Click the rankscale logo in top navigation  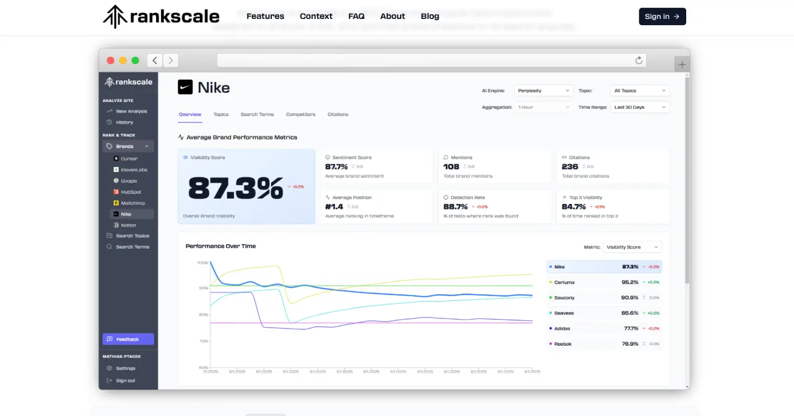click(161, 16)
